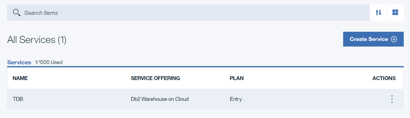The height and width of the screenshot is (118, 410).
Task: Sort by the PLAN column header
Action: point(237,78)
